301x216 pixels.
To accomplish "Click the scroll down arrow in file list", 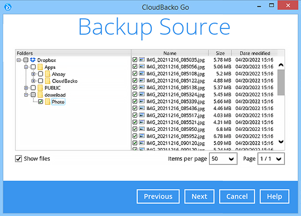I will [x=281, y=142].
